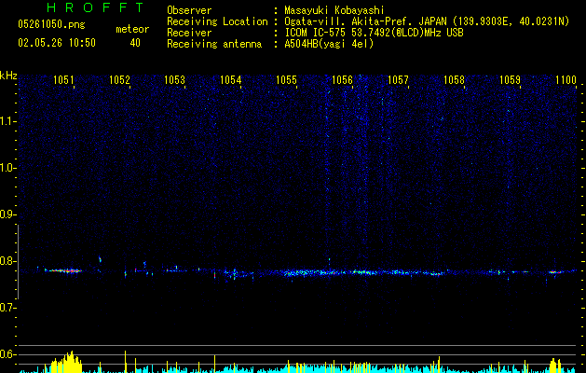Click the 1.0 kHz axis label

tap(8, 168)
